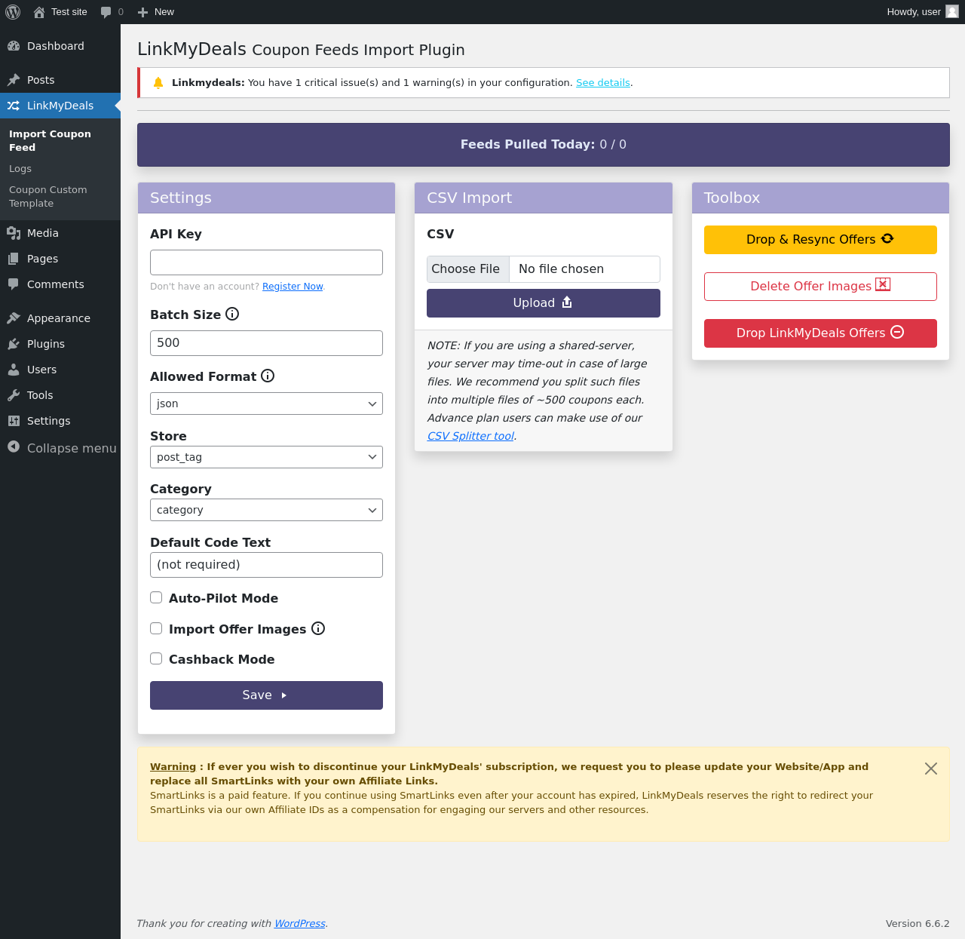Focus the Default Code Text field

pos(266,565)
